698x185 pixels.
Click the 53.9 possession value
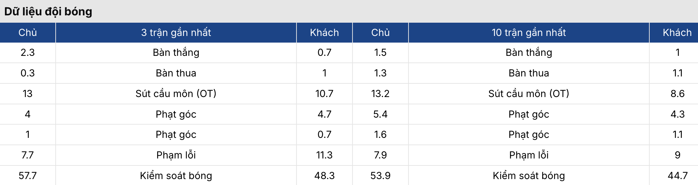click(x=380, y=176)
